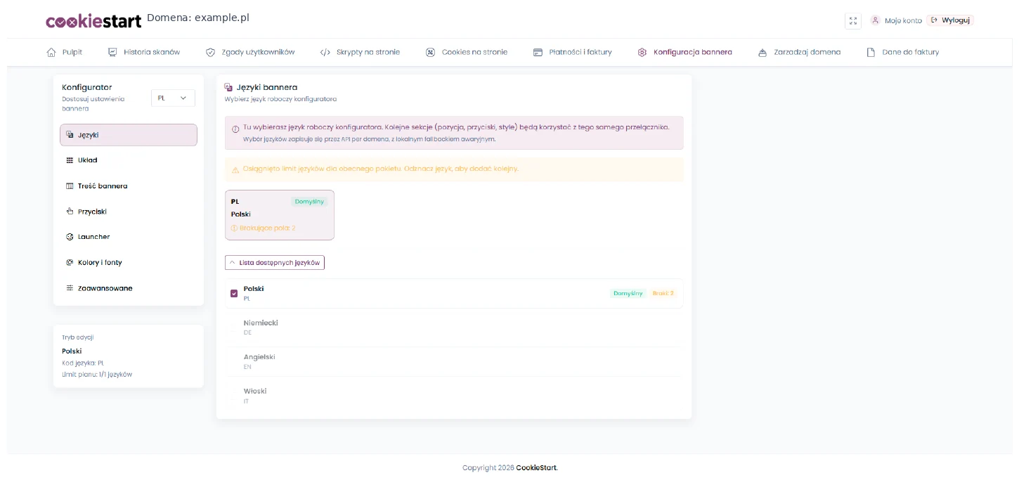Open the Pulpit home icon
The width and height of the screenshot is (1019, 492).
click(x=51, y=52)
